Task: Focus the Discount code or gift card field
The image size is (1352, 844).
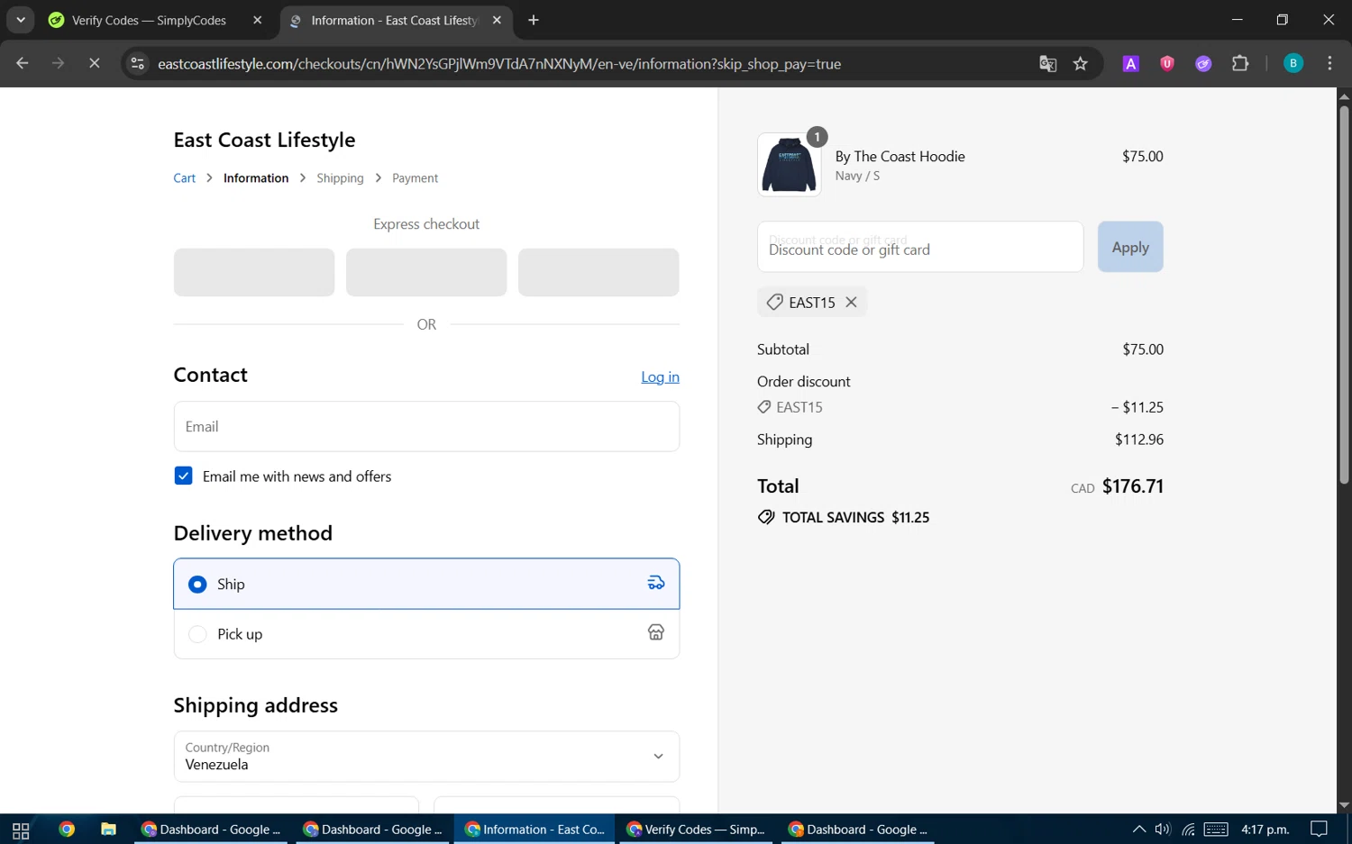Action: [x=920, y=247]
